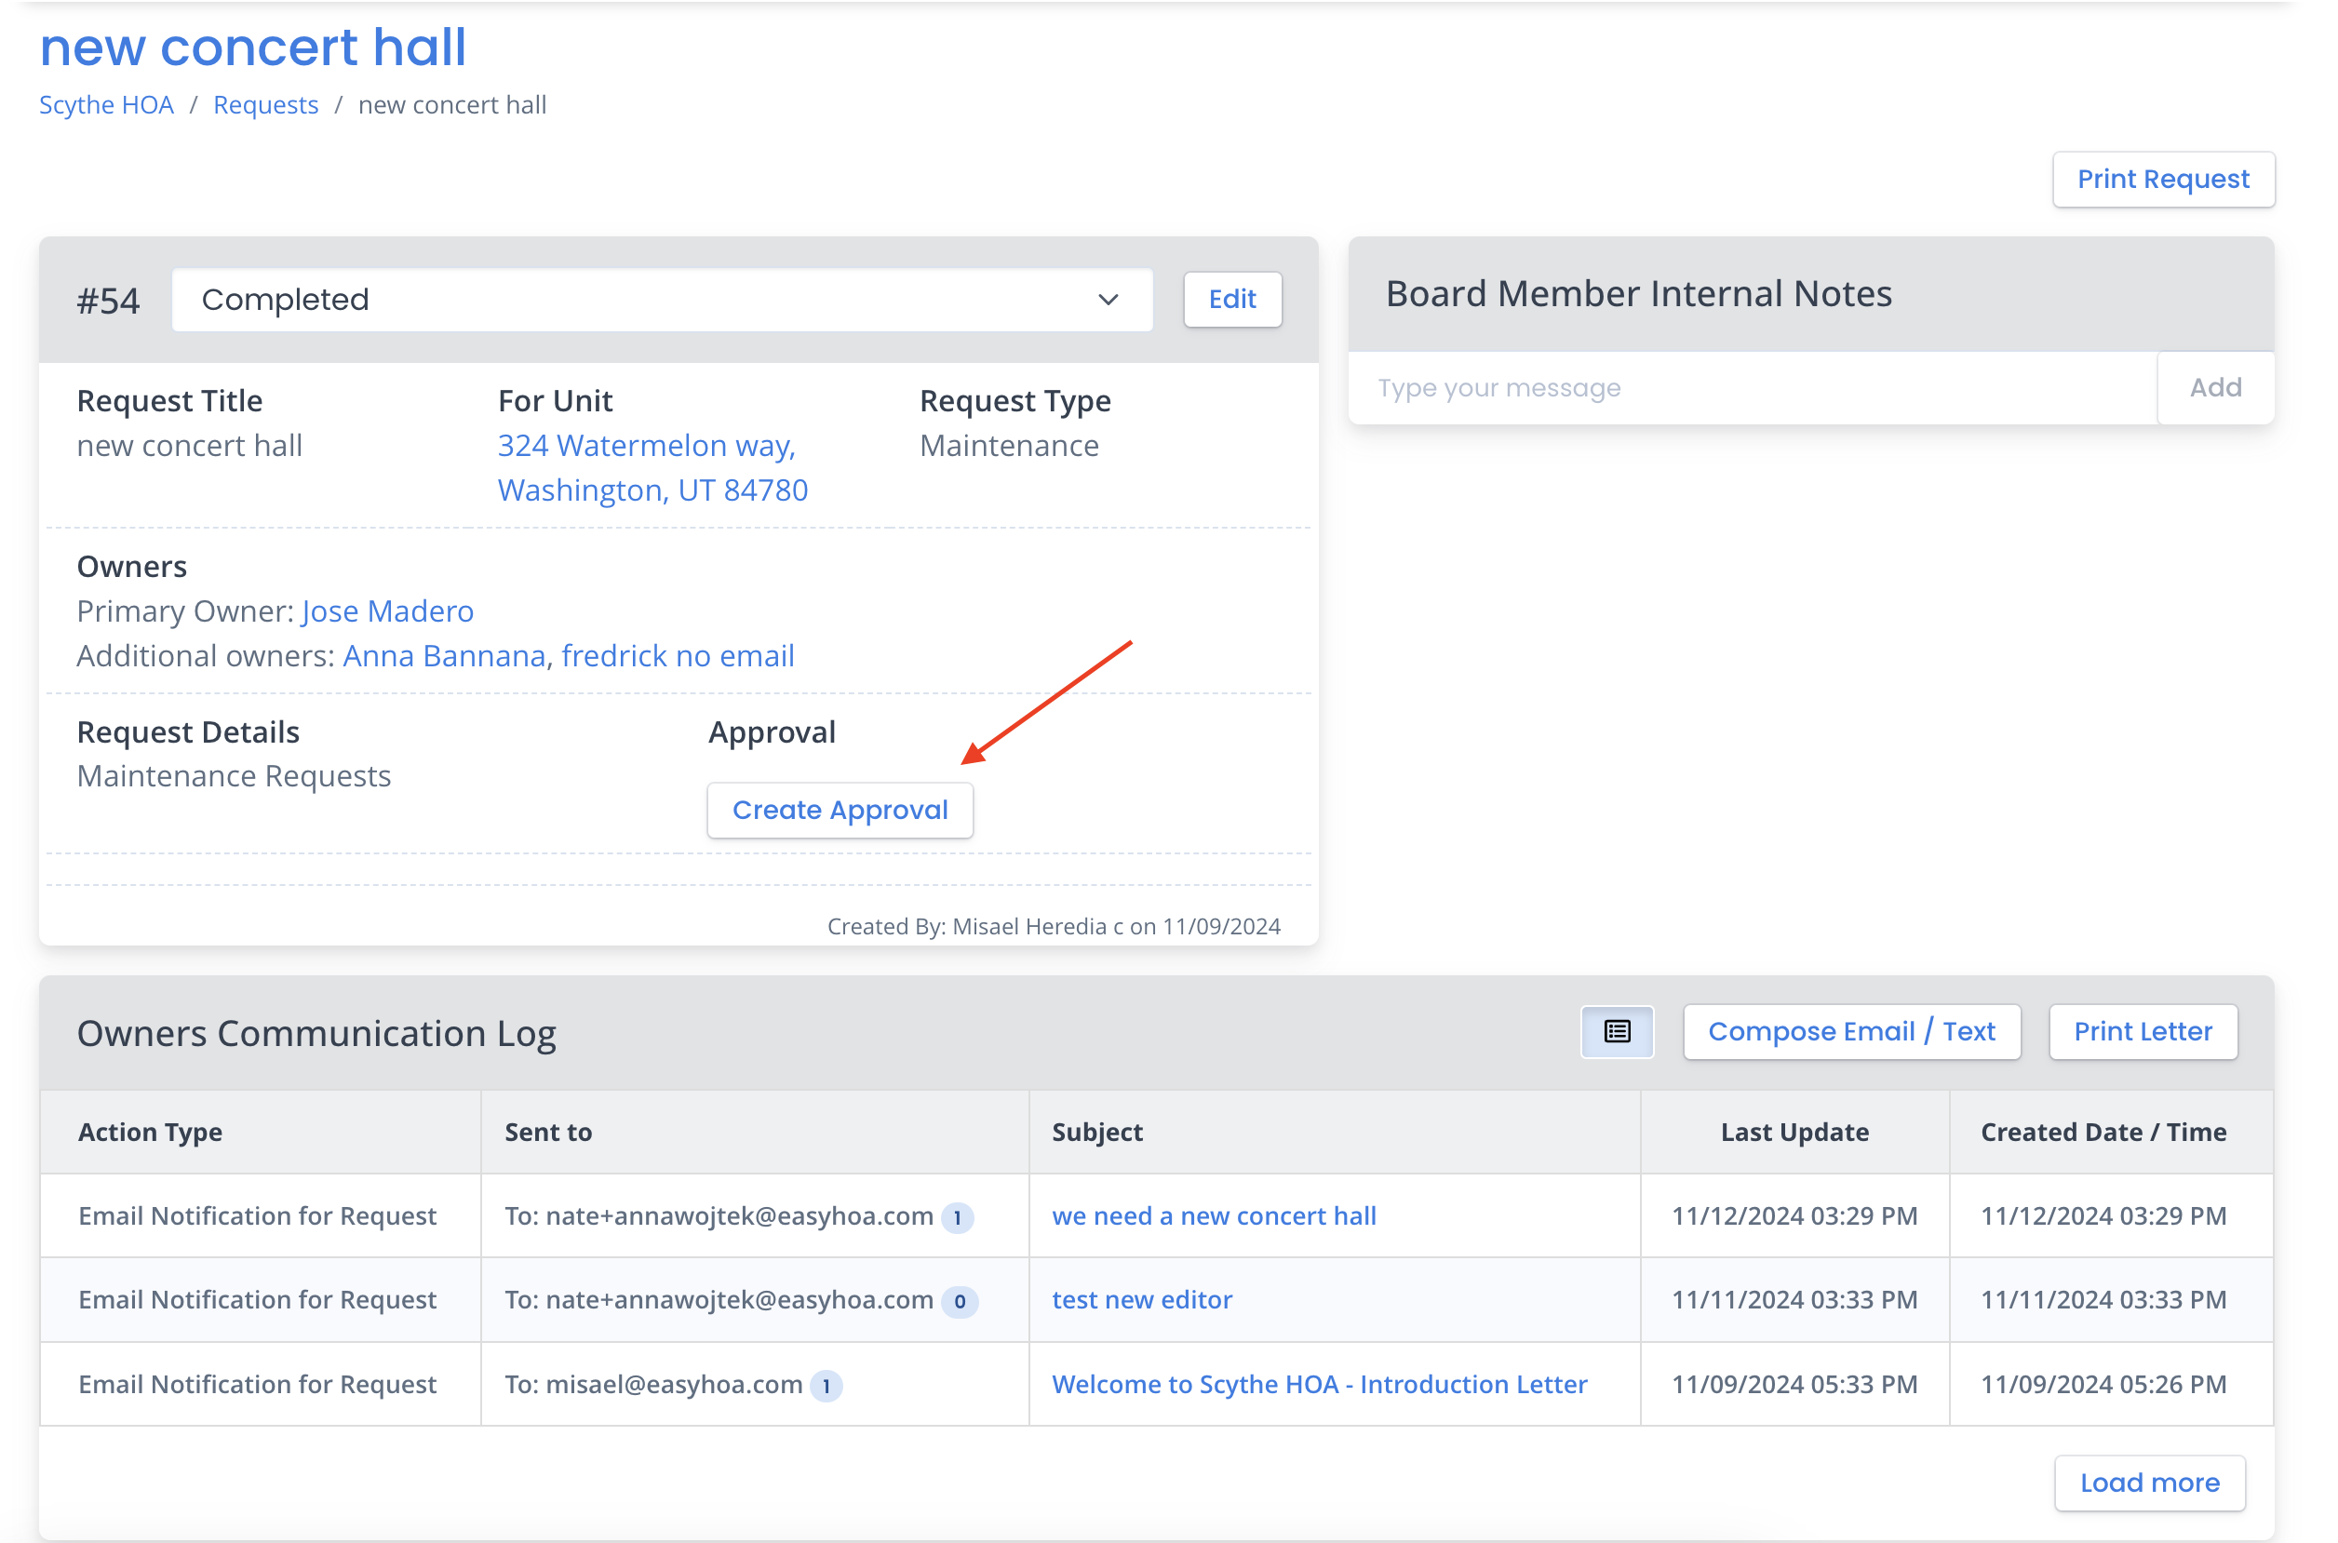Click the page title new concert hall
This screenshot has height=1543, width=2338.
(x=253, y=47)
